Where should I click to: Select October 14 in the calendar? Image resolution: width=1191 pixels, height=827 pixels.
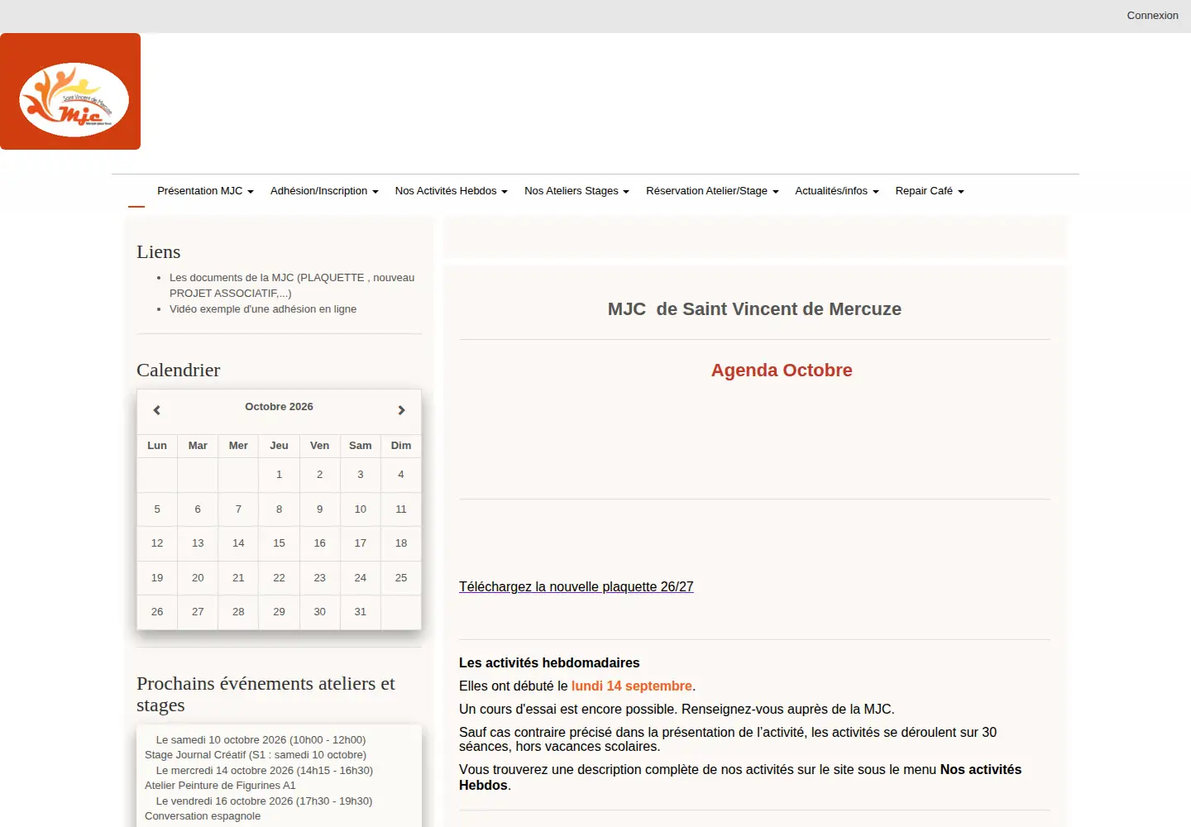pos(238,543)
